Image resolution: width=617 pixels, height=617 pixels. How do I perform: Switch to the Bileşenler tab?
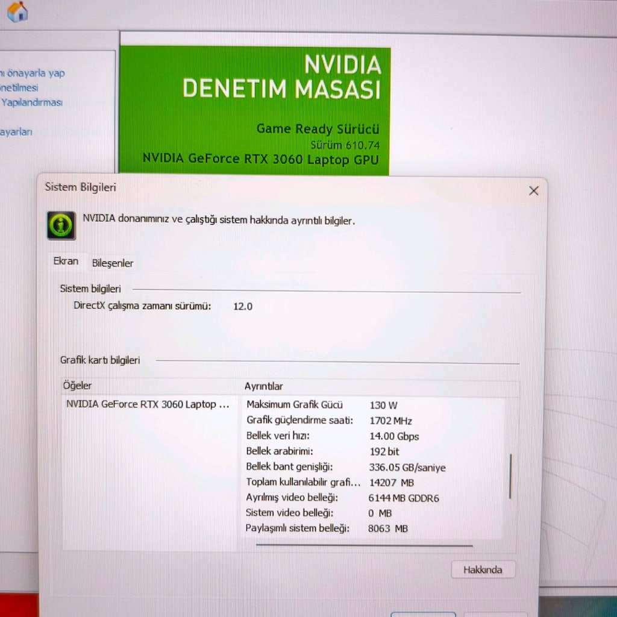point(113,263)
